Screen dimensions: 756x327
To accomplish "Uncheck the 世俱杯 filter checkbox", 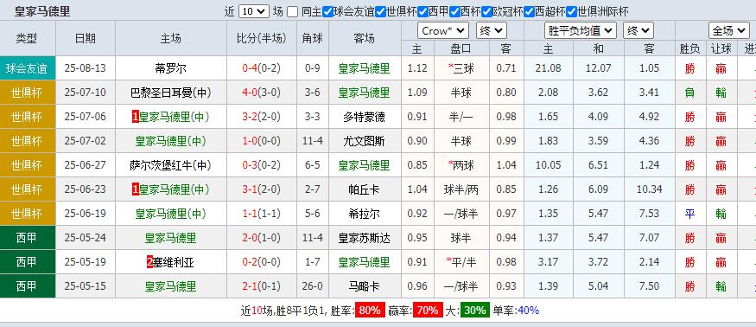I will coord(380,11).
